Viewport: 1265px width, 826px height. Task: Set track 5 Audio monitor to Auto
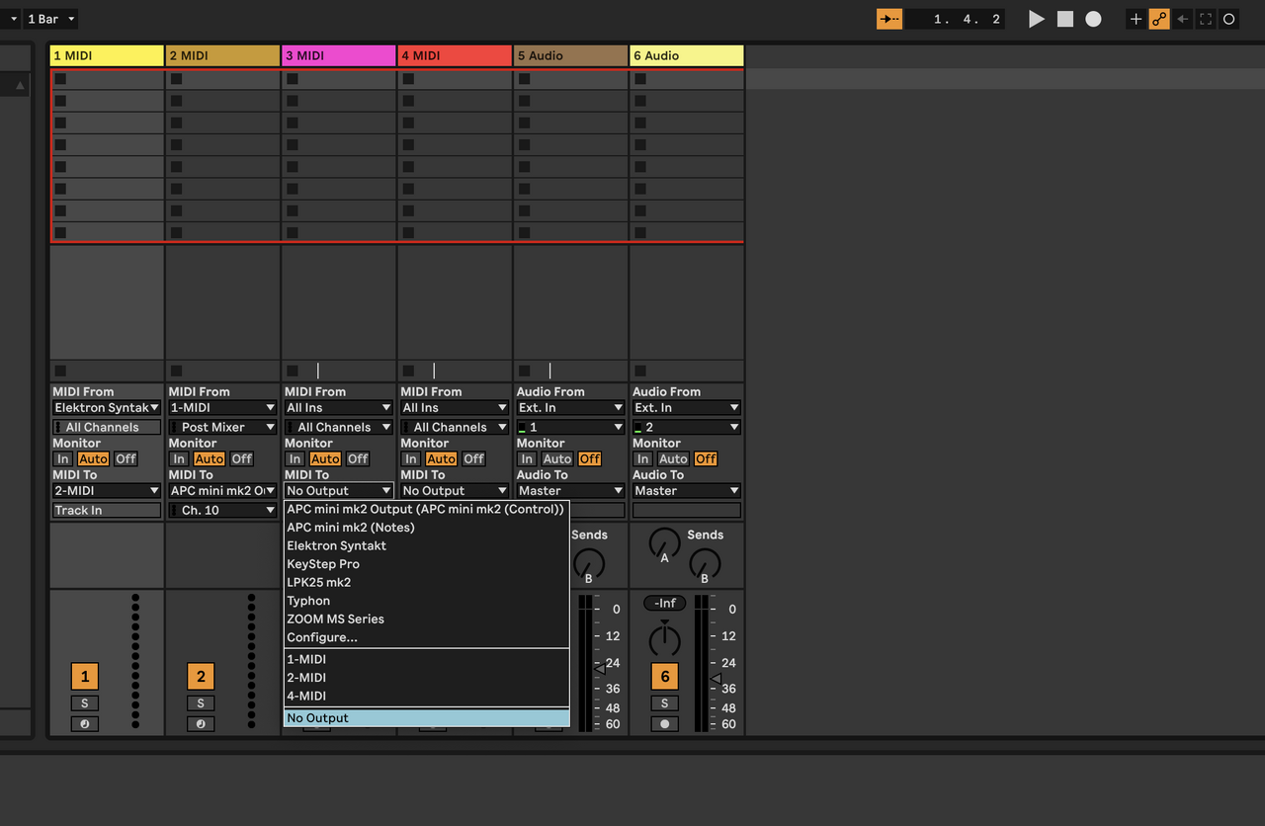(557, 458)
